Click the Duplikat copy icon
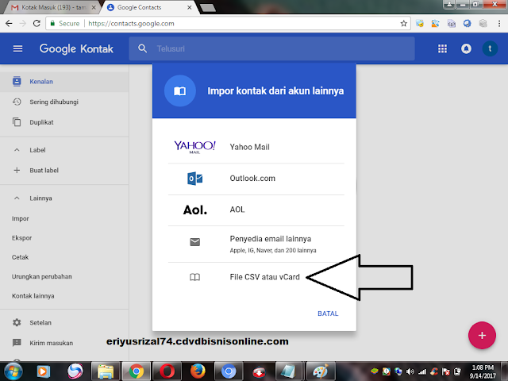This screenshot has width=508, height=381. 17,122
